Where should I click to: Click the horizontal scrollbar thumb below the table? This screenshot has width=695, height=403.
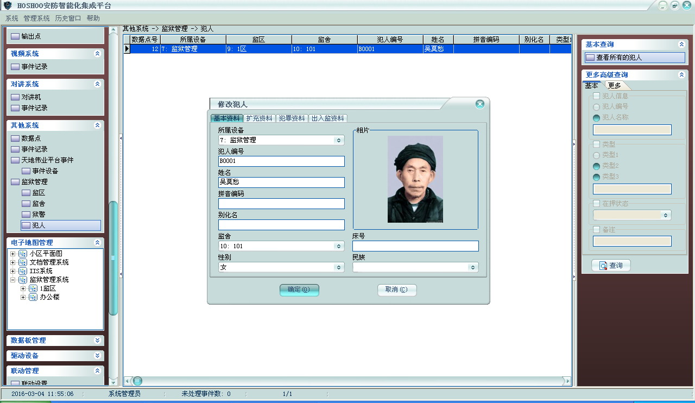point(137,381)
